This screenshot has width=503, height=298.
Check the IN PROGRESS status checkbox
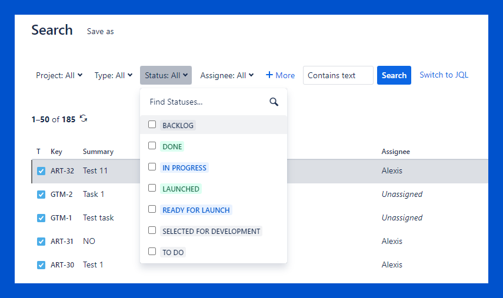point(152,166)
